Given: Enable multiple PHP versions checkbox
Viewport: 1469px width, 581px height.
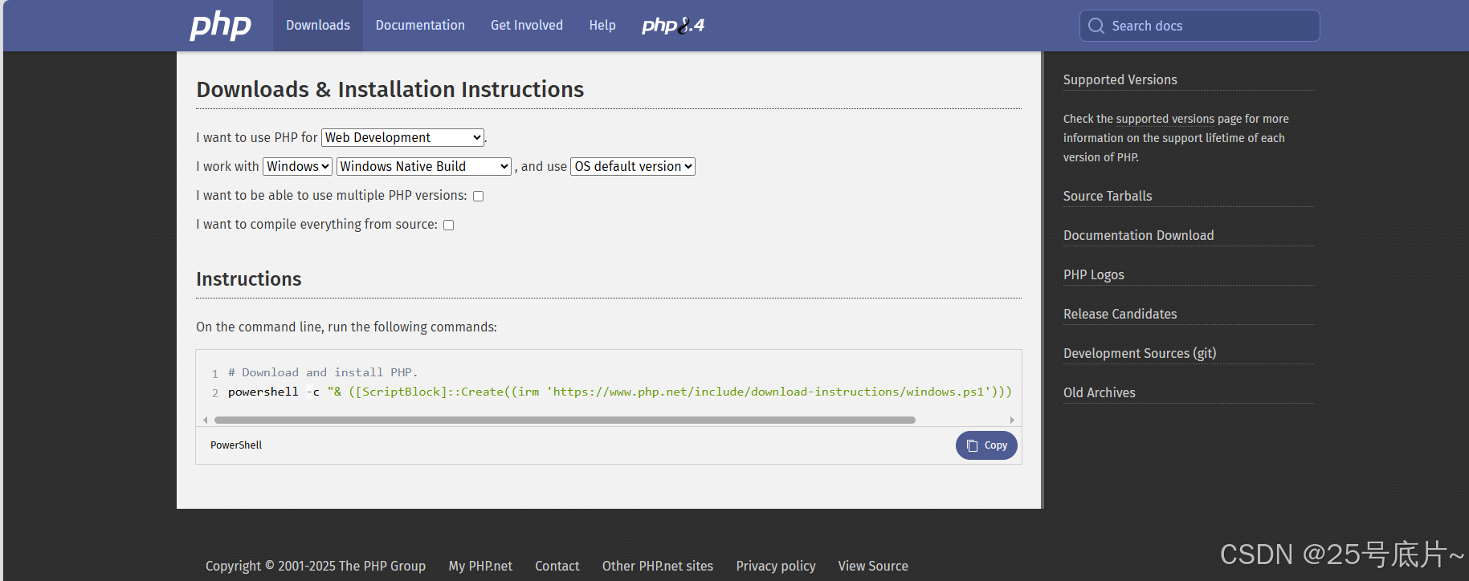Looking at the screenshot, I should tap(478, 196).
